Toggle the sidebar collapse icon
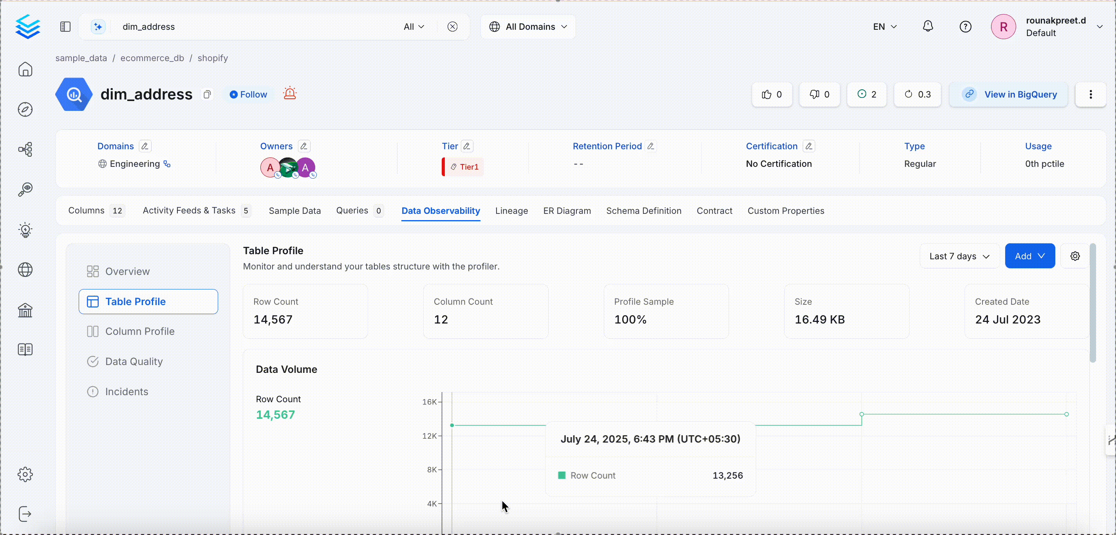This screenshot has height=535, width=1116. [65, 26]
